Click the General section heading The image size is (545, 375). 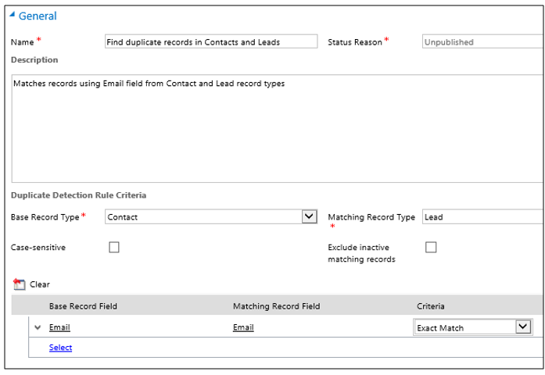(38, 16)
